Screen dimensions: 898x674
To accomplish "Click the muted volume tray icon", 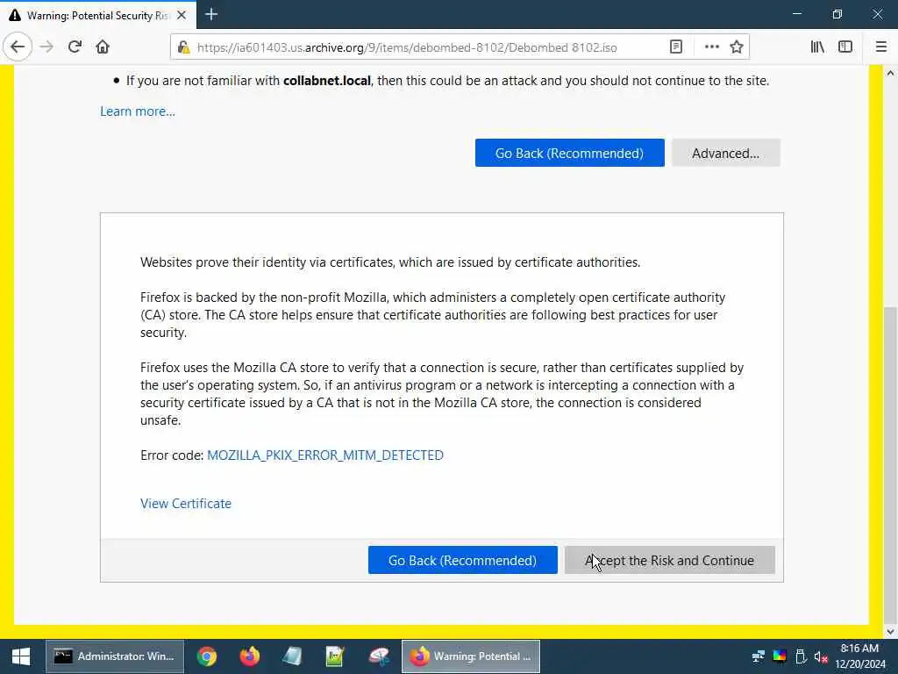I will 821,656.
